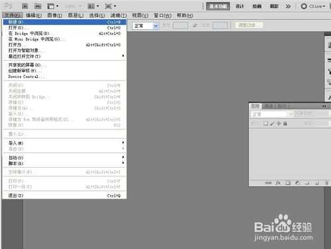Open the 图层(L) menu
This screenshot has height=249, width=331.
[75, 15]
